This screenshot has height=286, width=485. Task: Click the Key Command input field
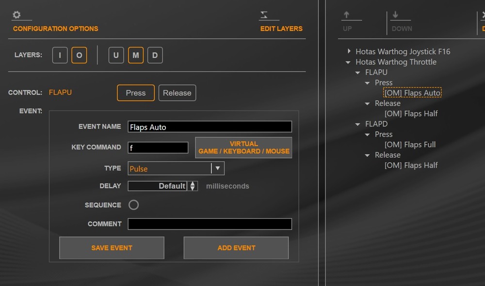coord(158,148)
